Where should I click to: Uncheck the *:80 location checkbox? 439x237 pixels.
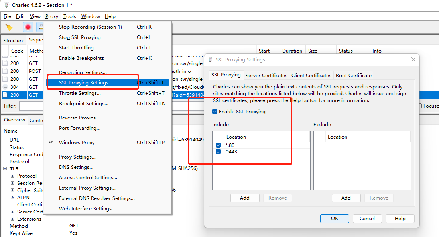(x=219, y=145)
